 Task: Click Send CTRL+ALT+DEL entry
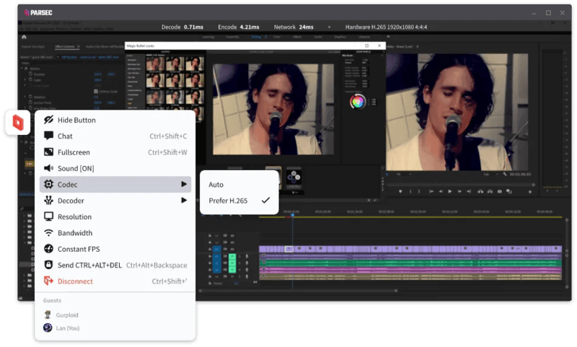[x=115, y=265]
